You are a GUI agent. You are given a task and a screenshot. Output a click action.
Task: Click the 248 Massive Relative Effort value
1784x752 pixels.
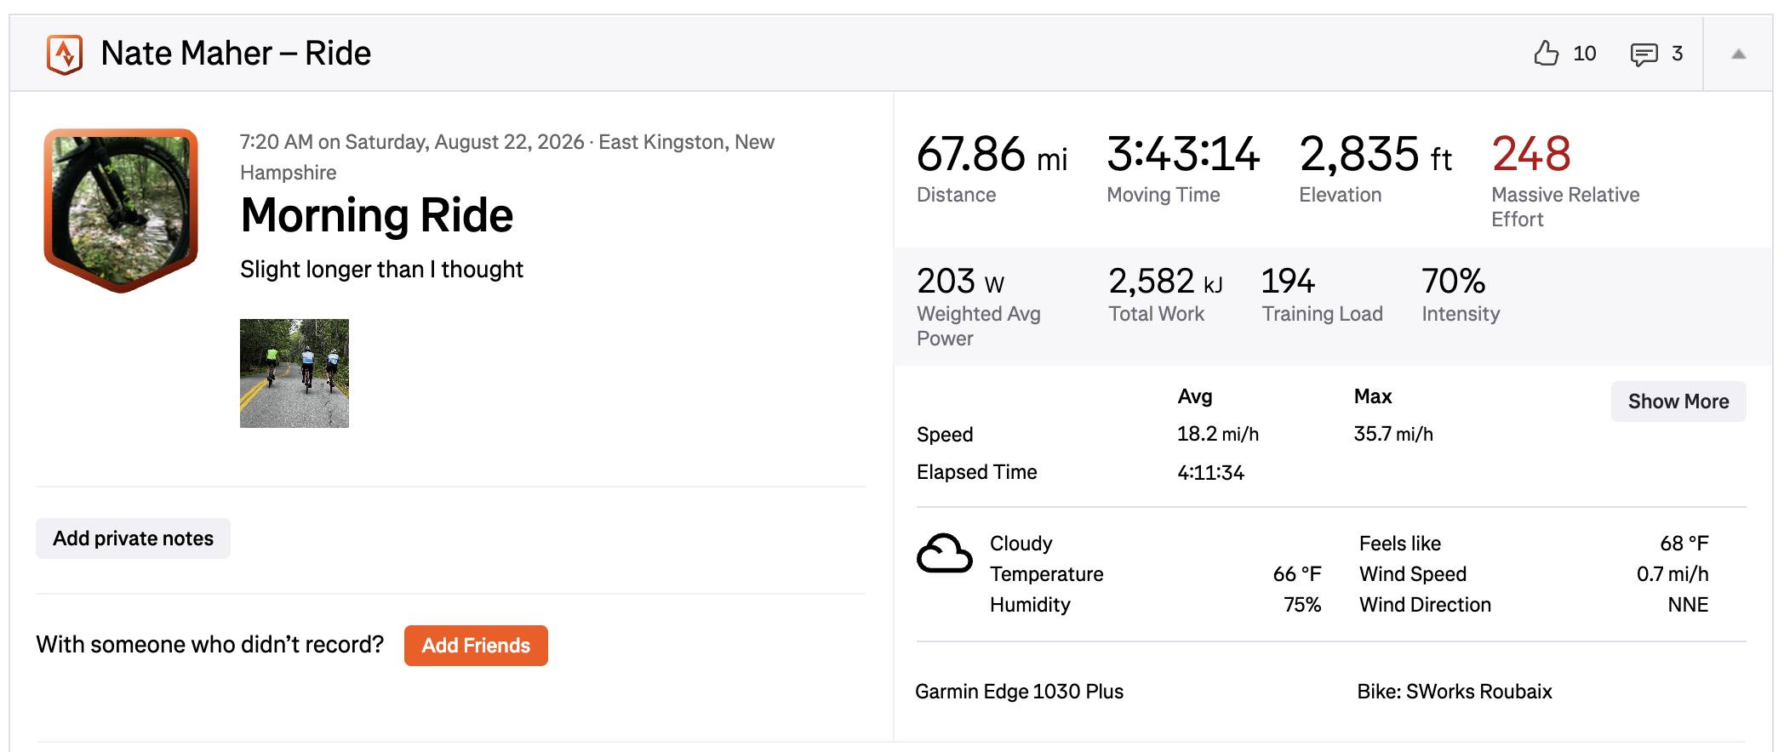click(1531, 154)
